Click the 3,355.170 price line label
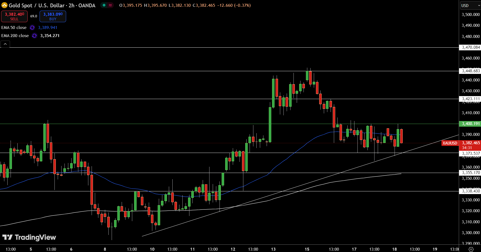 click(x=471, y=173)
